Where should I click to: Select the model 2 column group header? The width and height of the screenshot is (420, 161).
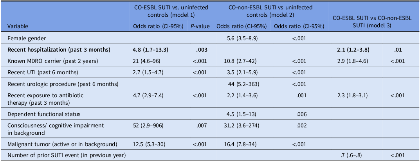pyautogui.click(x=270, y=11)
